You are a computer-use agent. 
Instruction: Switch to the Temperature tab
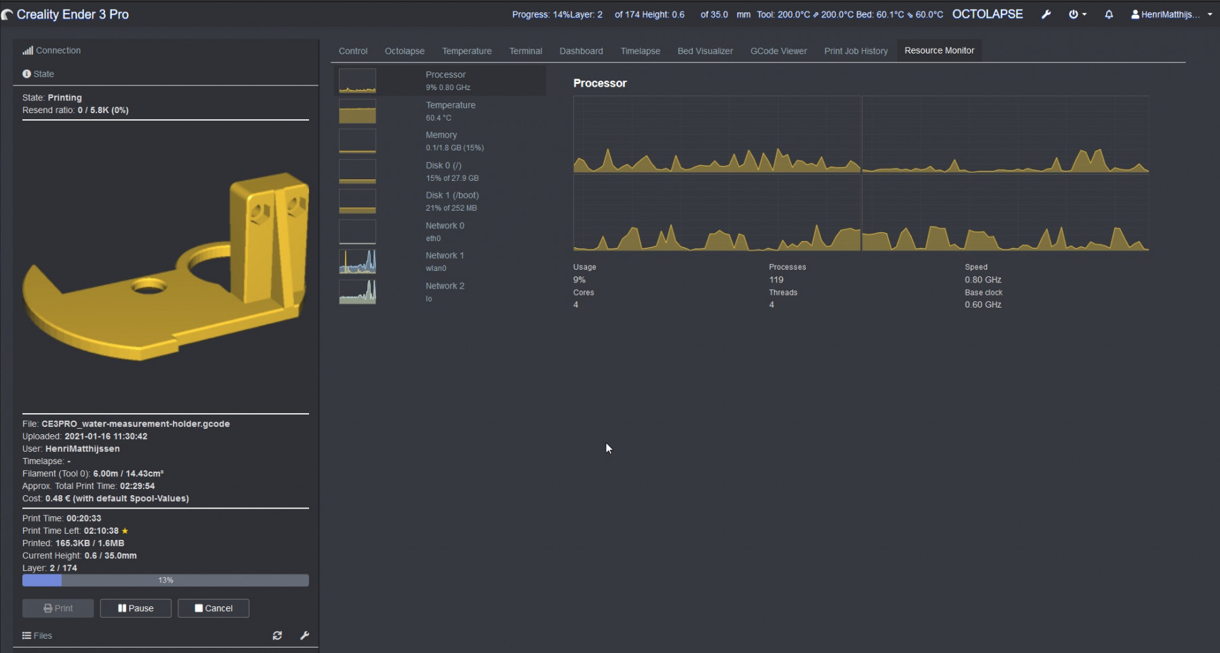tap(466, 51)
